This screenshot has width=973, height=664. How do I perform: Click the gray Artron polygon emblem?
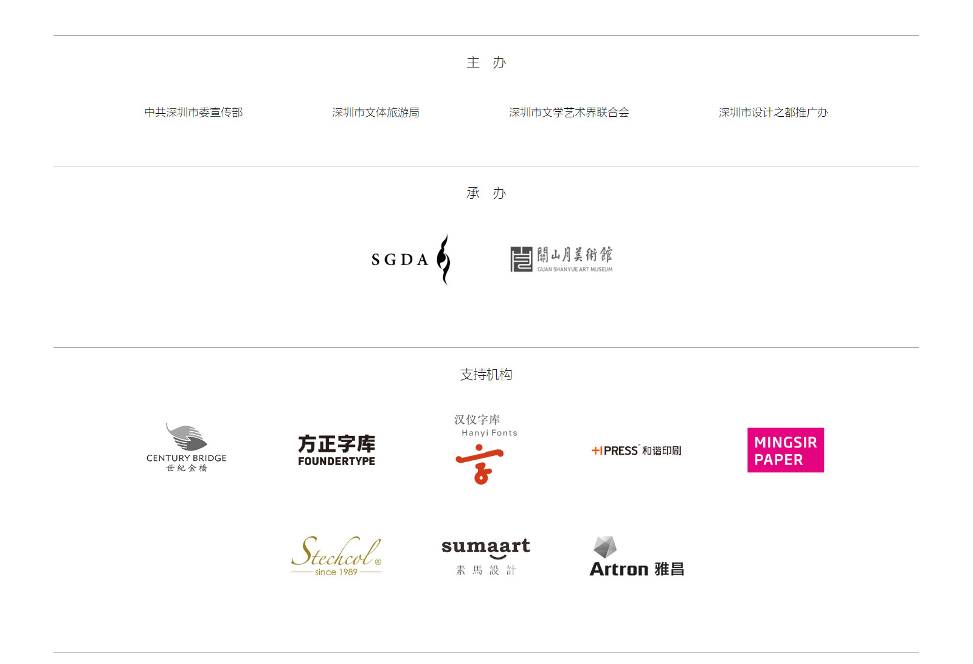(x=605, y=547)
